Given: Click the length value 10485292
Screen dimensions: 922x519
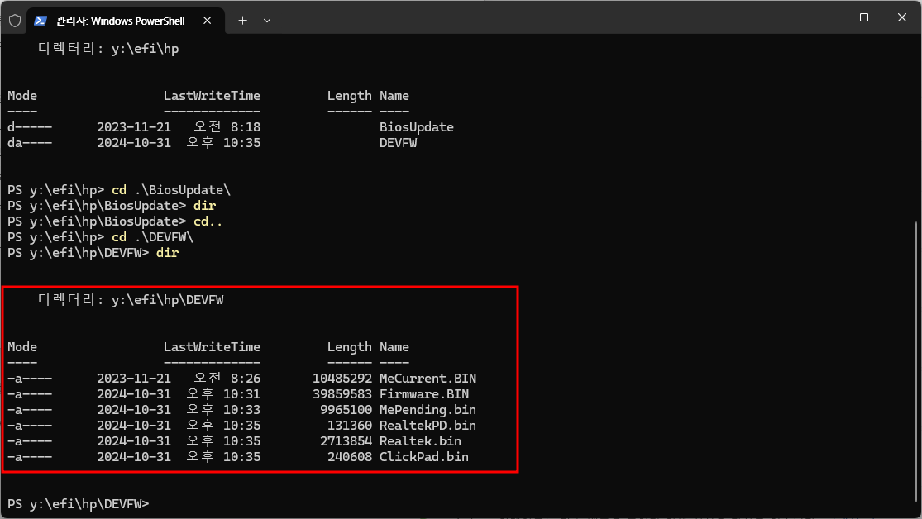Looking at the screenshot, I should coord(342,379).
